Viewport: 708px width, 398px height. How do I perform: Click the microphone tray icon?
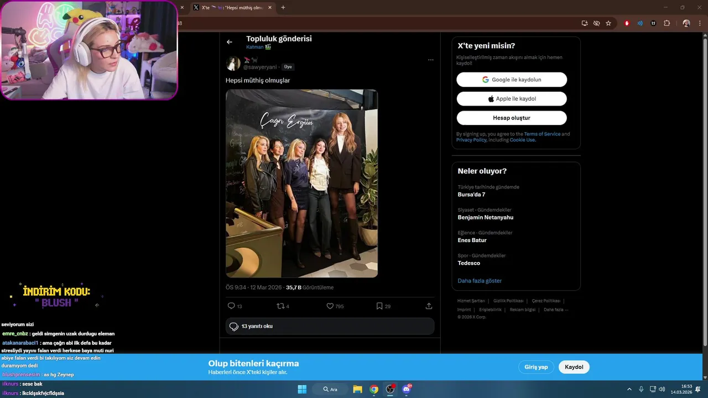pos(641,389)
